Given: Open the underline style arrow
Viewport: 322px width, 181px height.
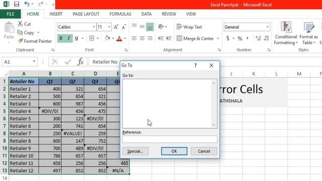Looking at the screenshot, I should [x=83, y=38].
